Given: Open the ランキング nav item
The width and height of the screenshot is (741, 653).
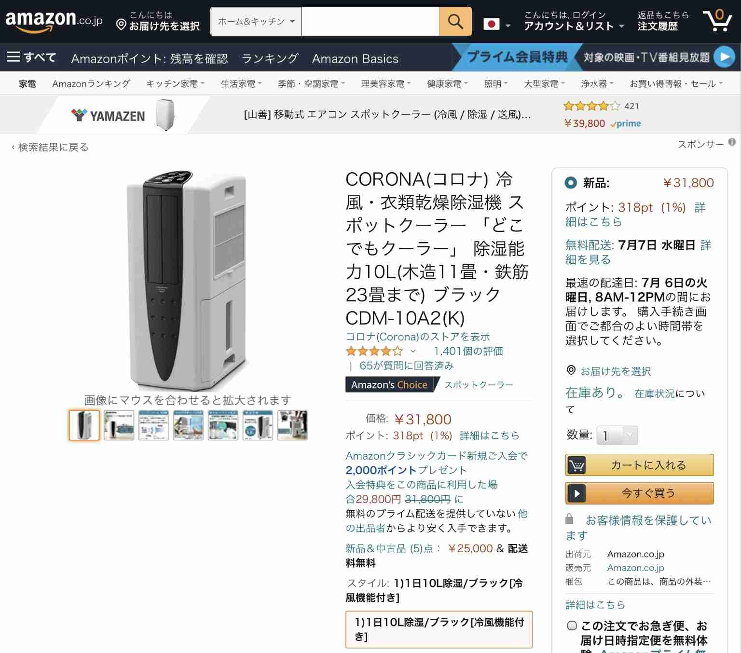Looking at the screenshot, I should coord(270,59).
